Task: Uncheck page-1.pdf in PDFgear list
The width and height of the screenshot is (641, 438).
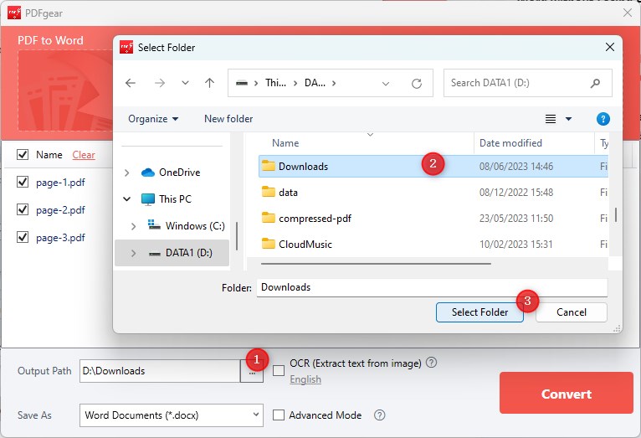Action: 23,182
